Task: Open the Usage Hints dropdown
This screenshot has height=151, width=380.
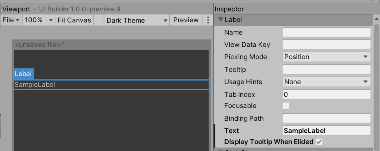Action: [326, 82]
